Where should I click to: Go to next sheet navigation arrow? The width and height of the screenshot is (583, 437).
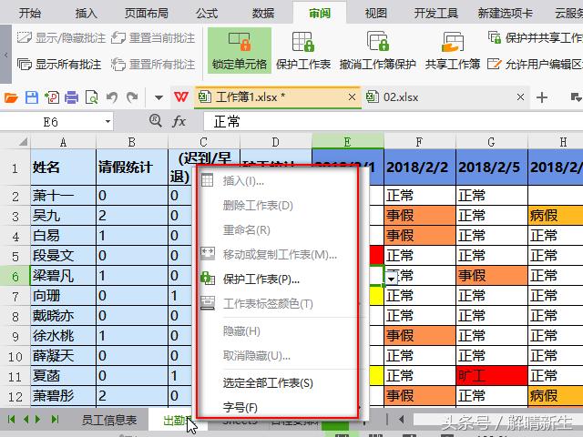[x=38, y=420]
